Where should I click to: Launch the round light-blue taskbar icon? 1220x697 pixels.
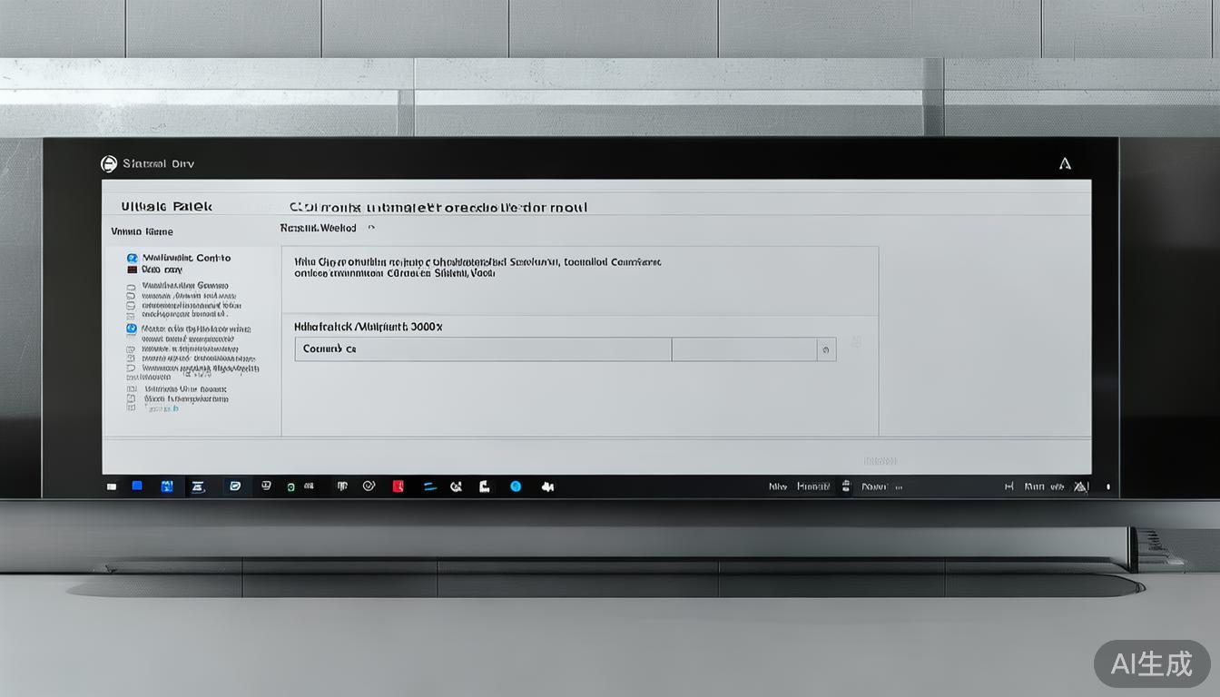(516, 486)
